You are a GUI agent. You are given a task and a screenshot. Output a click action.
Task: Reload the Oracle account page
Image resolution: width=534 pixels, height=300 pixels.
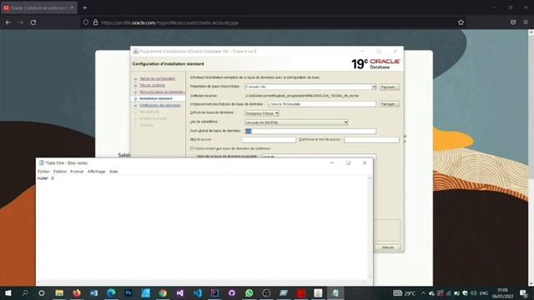pos(33,22)
